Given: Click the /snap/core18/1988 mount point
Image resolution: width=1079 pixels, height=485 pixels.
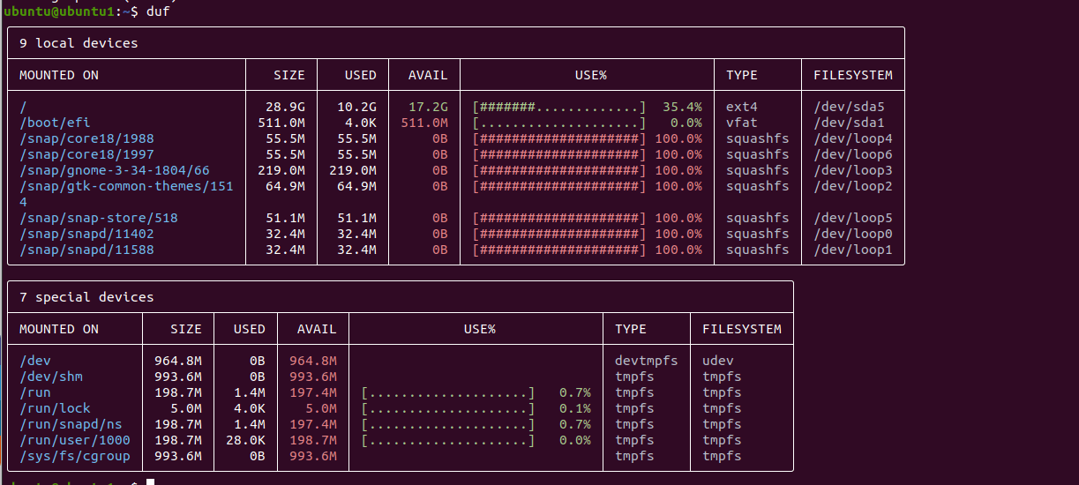Looking at the screenshot, I should (86, 138).
